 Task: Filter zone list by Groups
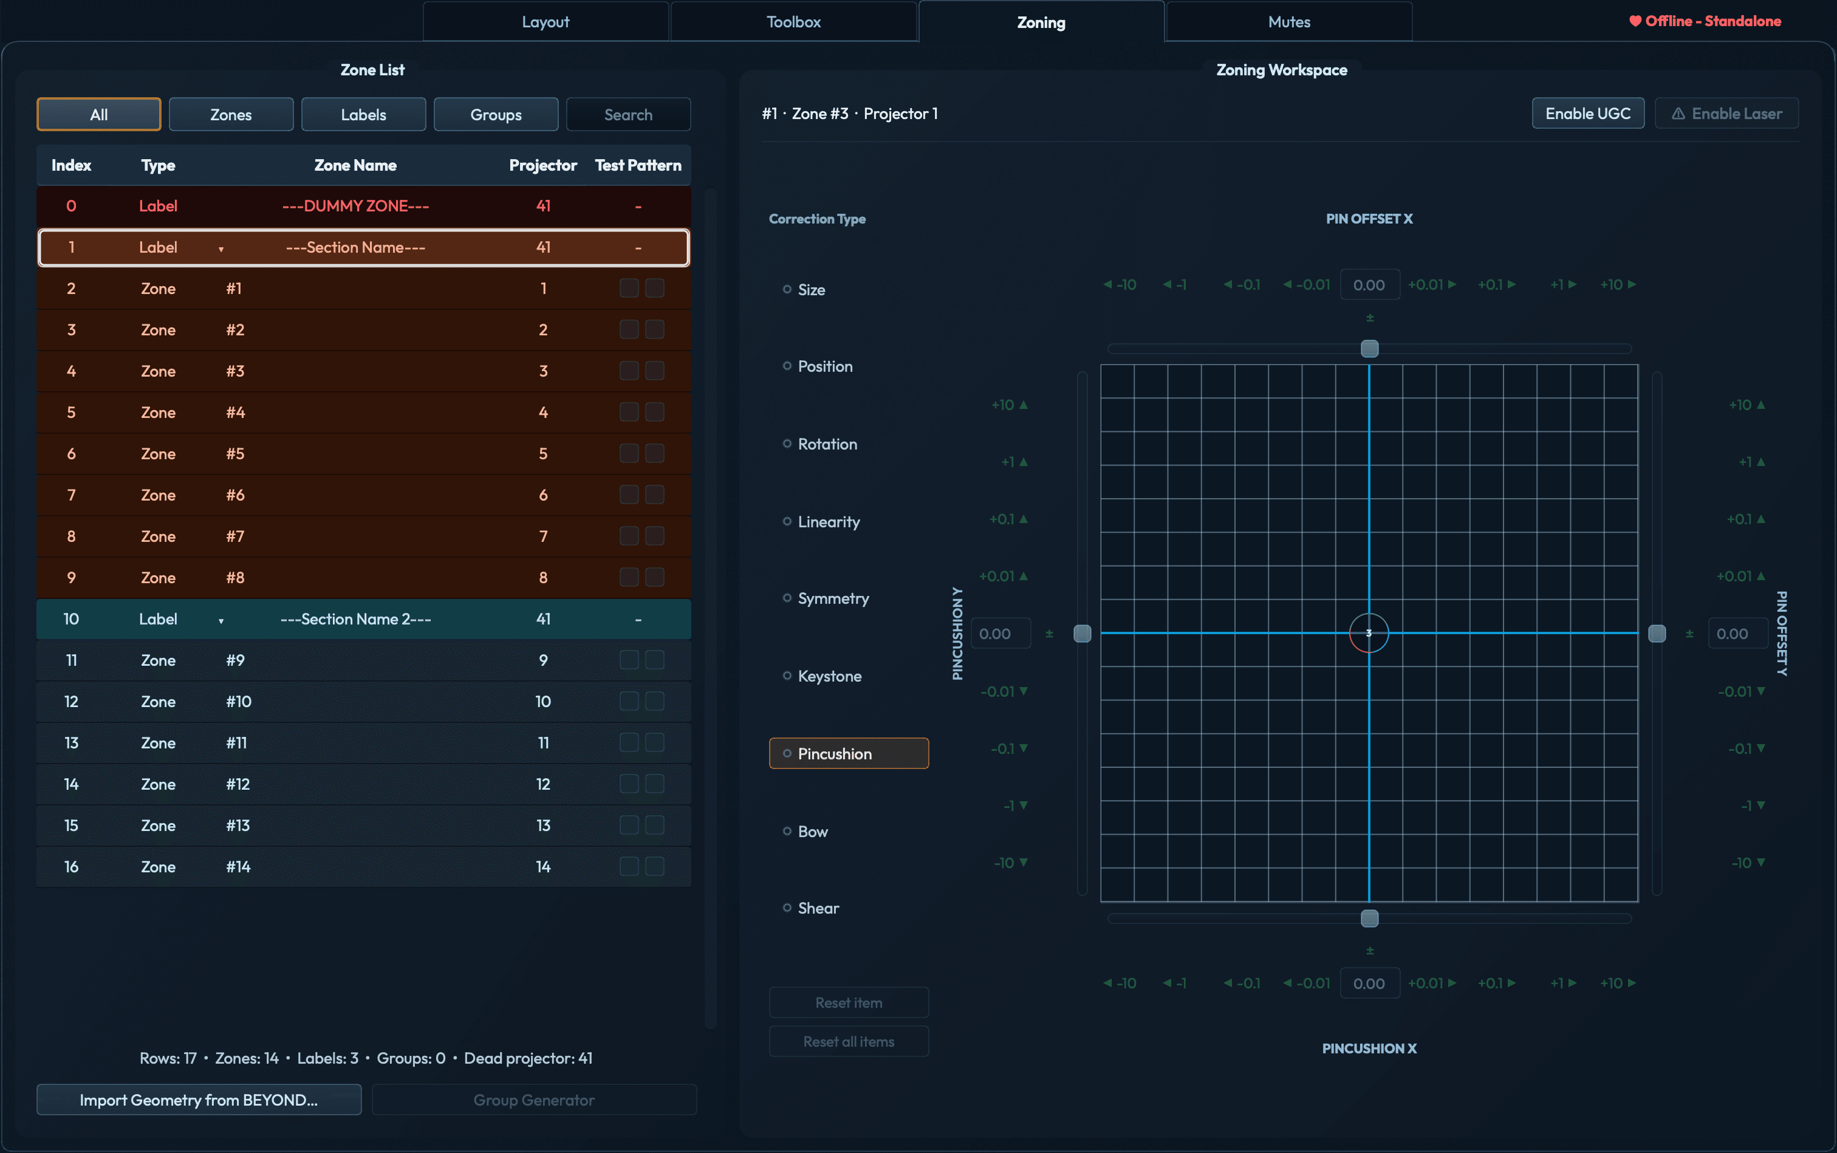[x=496, y=114]
